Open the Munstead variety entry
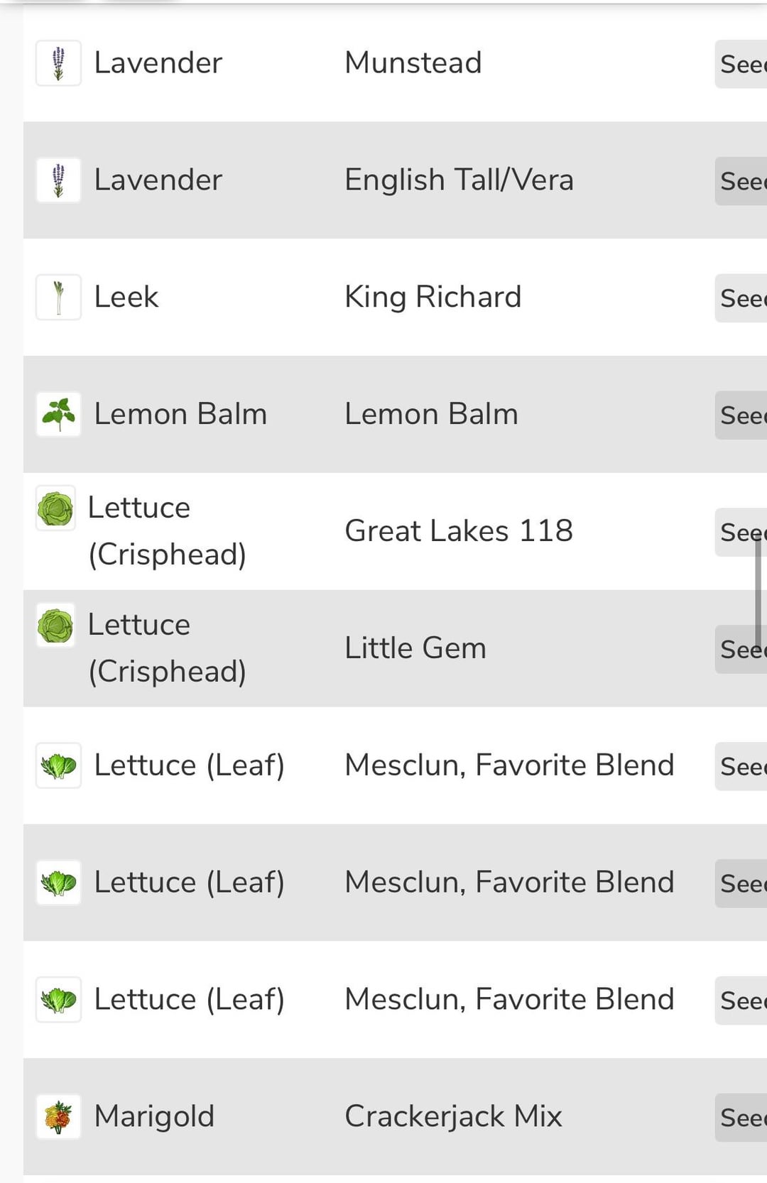 pos(413,62)
